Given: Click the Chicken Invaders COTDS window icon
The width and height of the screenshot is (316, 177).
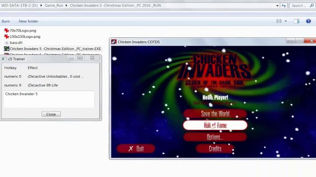Looking at the screenshot, I should 114,42.
